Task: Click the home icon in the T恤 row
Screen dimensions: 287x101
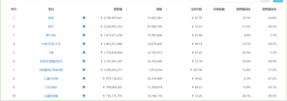Action: click(84, 52)
